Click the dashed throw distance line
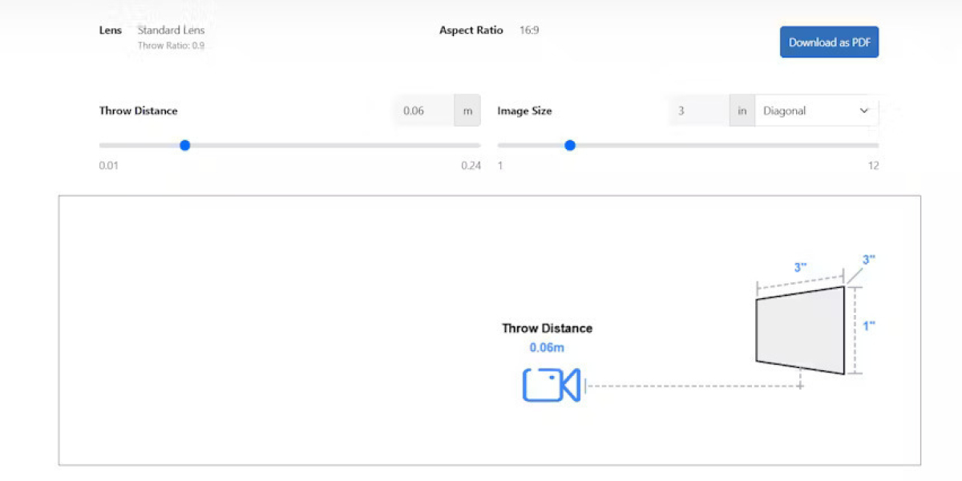Screen dimensions: 962x481 [689, 386]
